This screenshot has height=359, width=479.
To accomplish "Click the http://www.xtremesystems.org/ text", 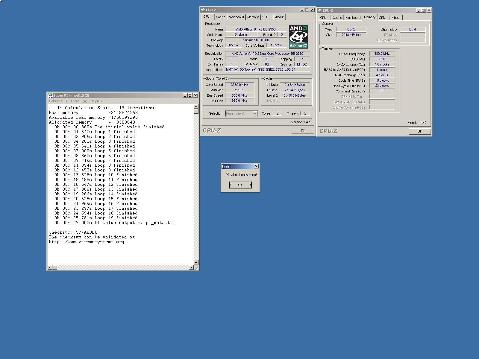I will click(88, 242).
